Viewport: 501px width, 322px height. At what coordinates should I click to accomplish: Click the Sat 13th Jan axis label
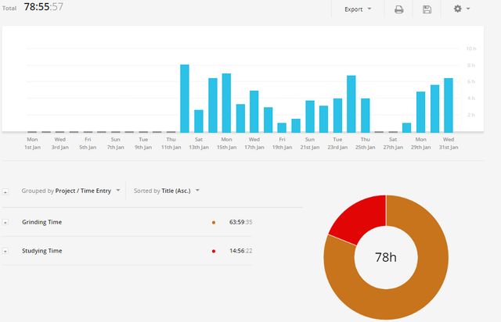[199, 143]
